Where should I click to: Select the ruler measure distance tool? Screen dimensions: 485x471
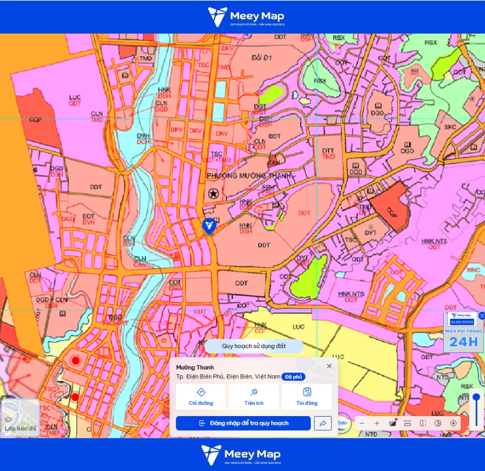(x=408, y=423)
